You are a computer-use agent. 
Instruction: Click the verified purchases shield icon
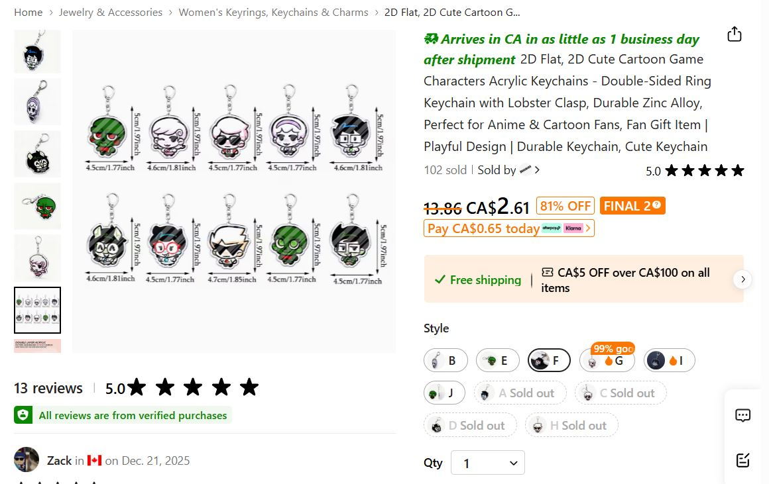tap(23, 415)
